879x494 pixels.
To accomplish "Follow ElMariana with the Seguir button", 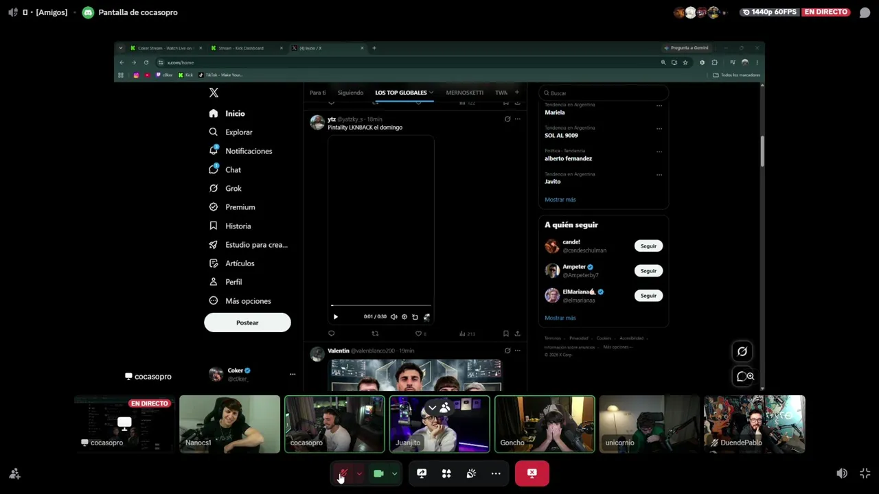I will click(648, 296).
